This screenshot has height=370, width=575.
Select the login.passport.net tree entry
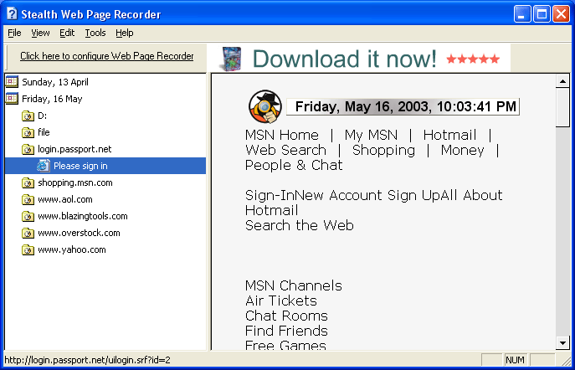[x=74, y=149]
